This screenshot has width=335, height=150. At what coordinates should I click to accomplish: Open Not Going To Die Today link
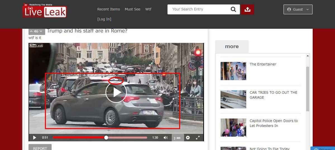[269, 149]
